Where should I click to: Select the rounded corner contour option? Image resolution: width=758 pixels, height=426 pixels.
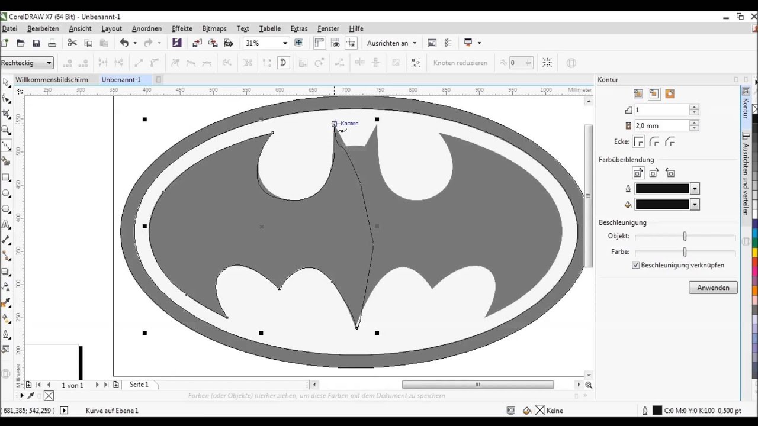(x=654, y=142)
